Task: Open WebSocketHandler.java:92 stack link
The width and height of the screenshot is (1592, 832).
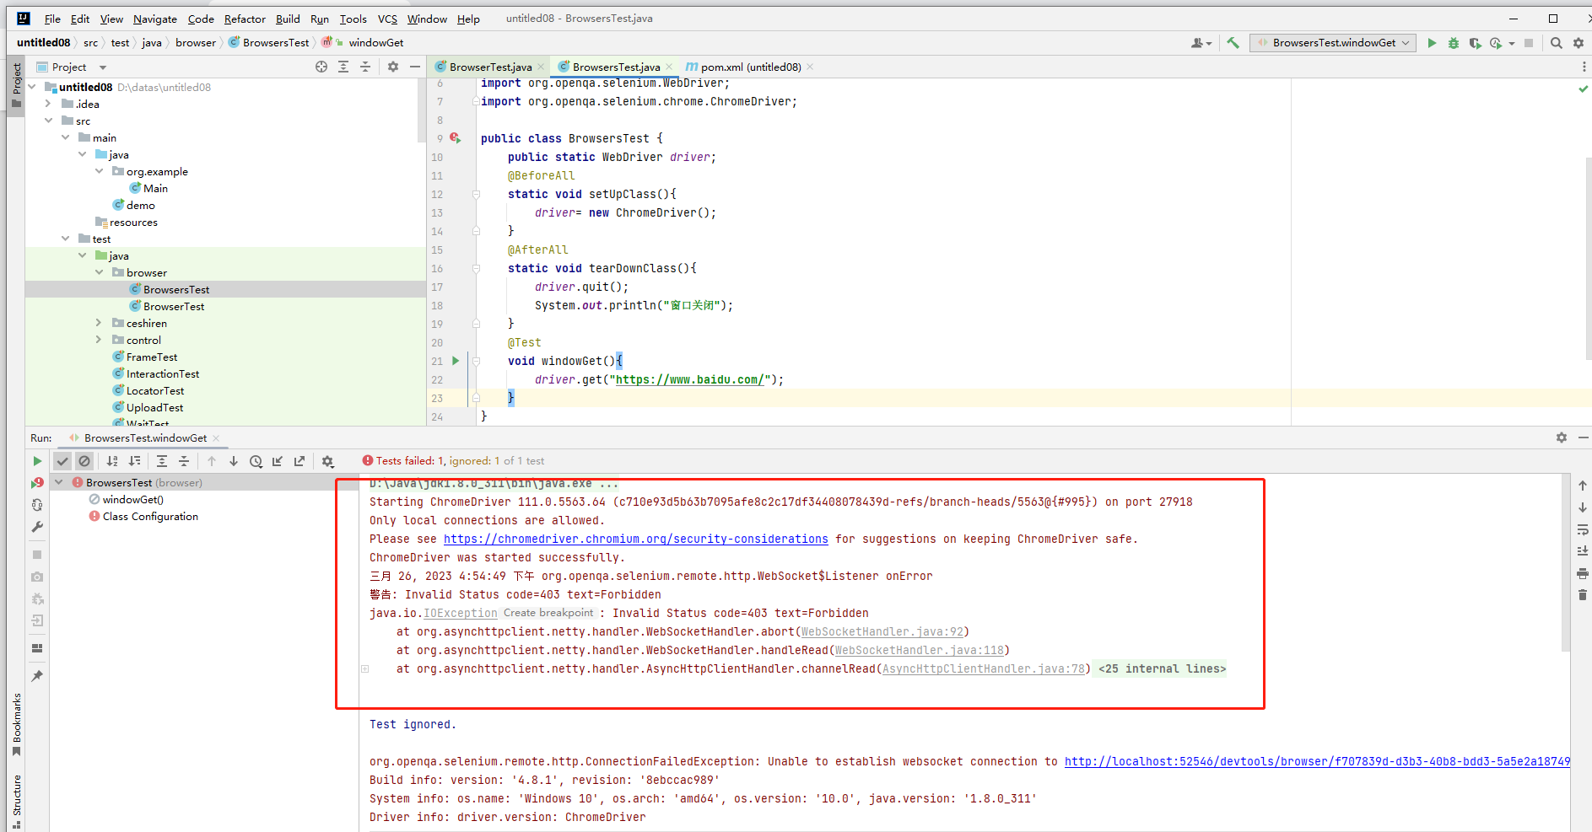Action: point(882,632)
